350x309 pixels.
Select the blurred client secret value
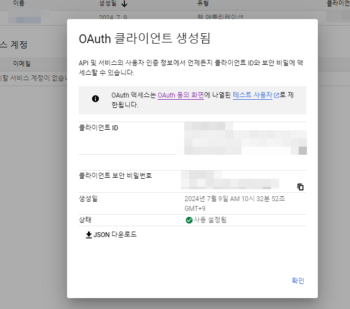(230, 180)
